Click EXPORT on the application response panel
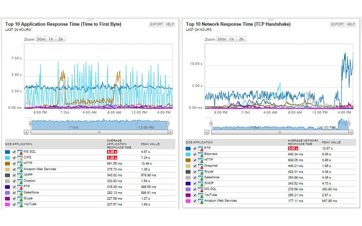The width and height of the screenshot is (362, 226). [x=156, y=24]
